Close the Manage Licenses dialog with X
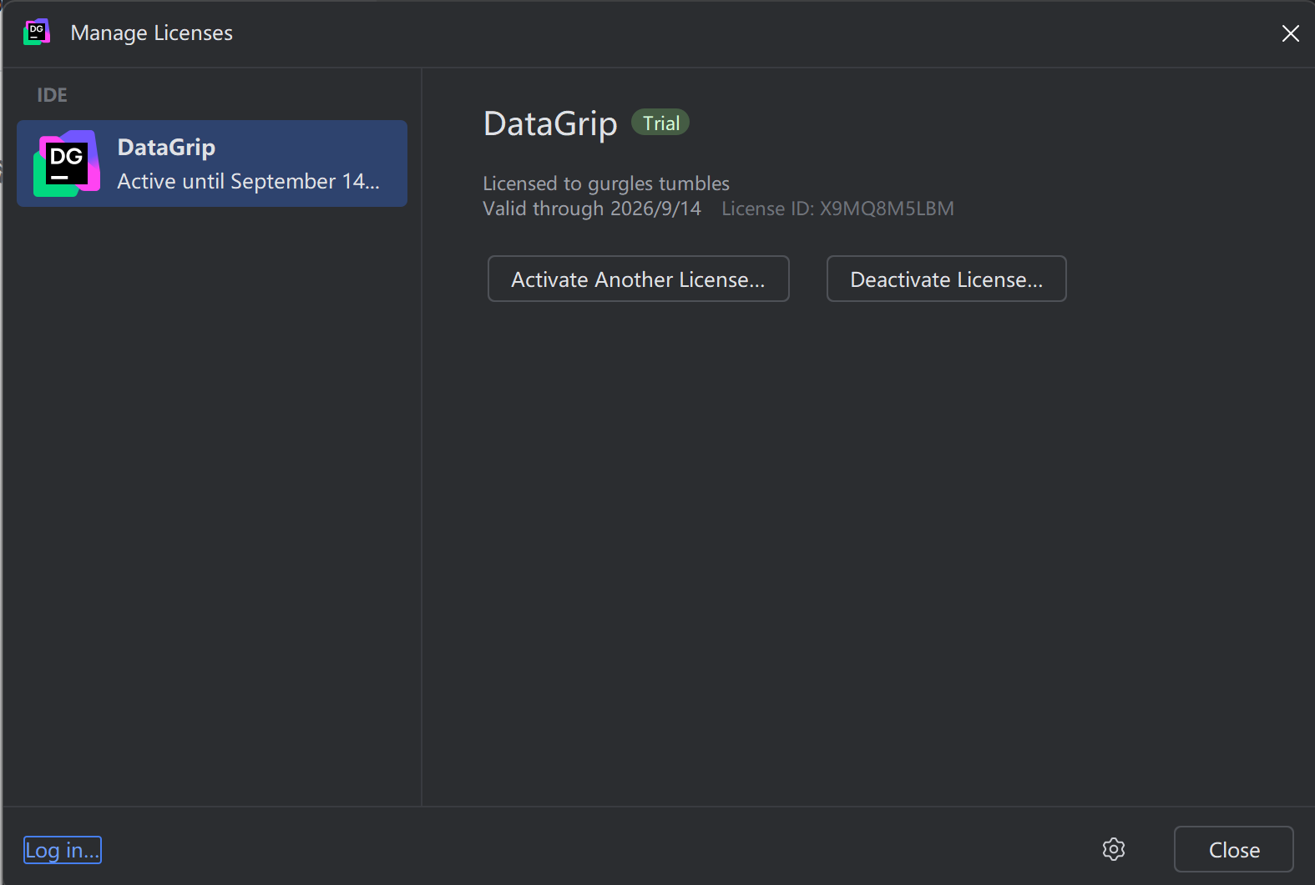Screen dimensions: 1315x885 (1291, 33)
